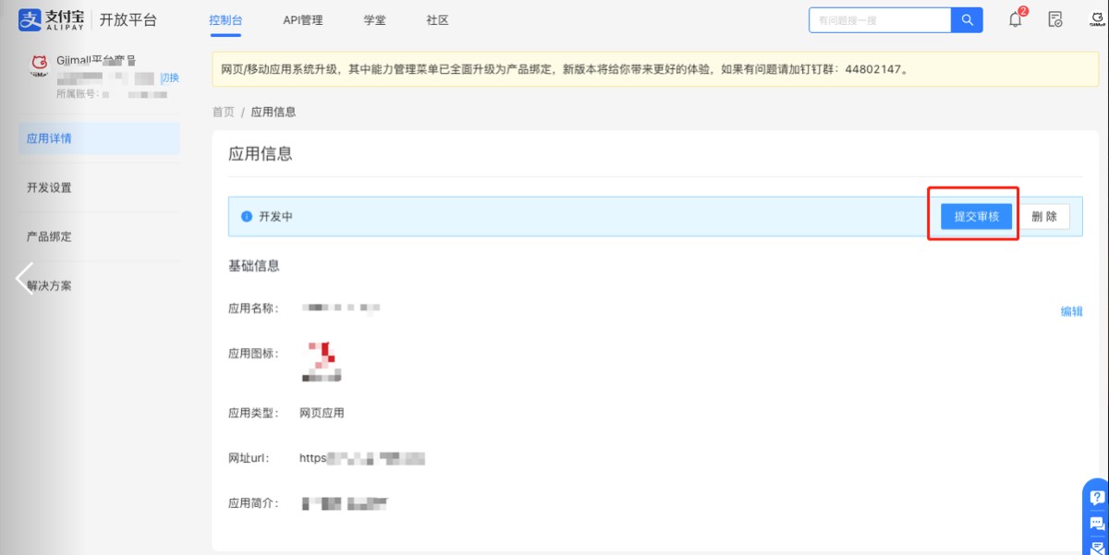Click the user avatar in top-right corner
Screen dimensions: 1109x555
(x=1098, y=19)
